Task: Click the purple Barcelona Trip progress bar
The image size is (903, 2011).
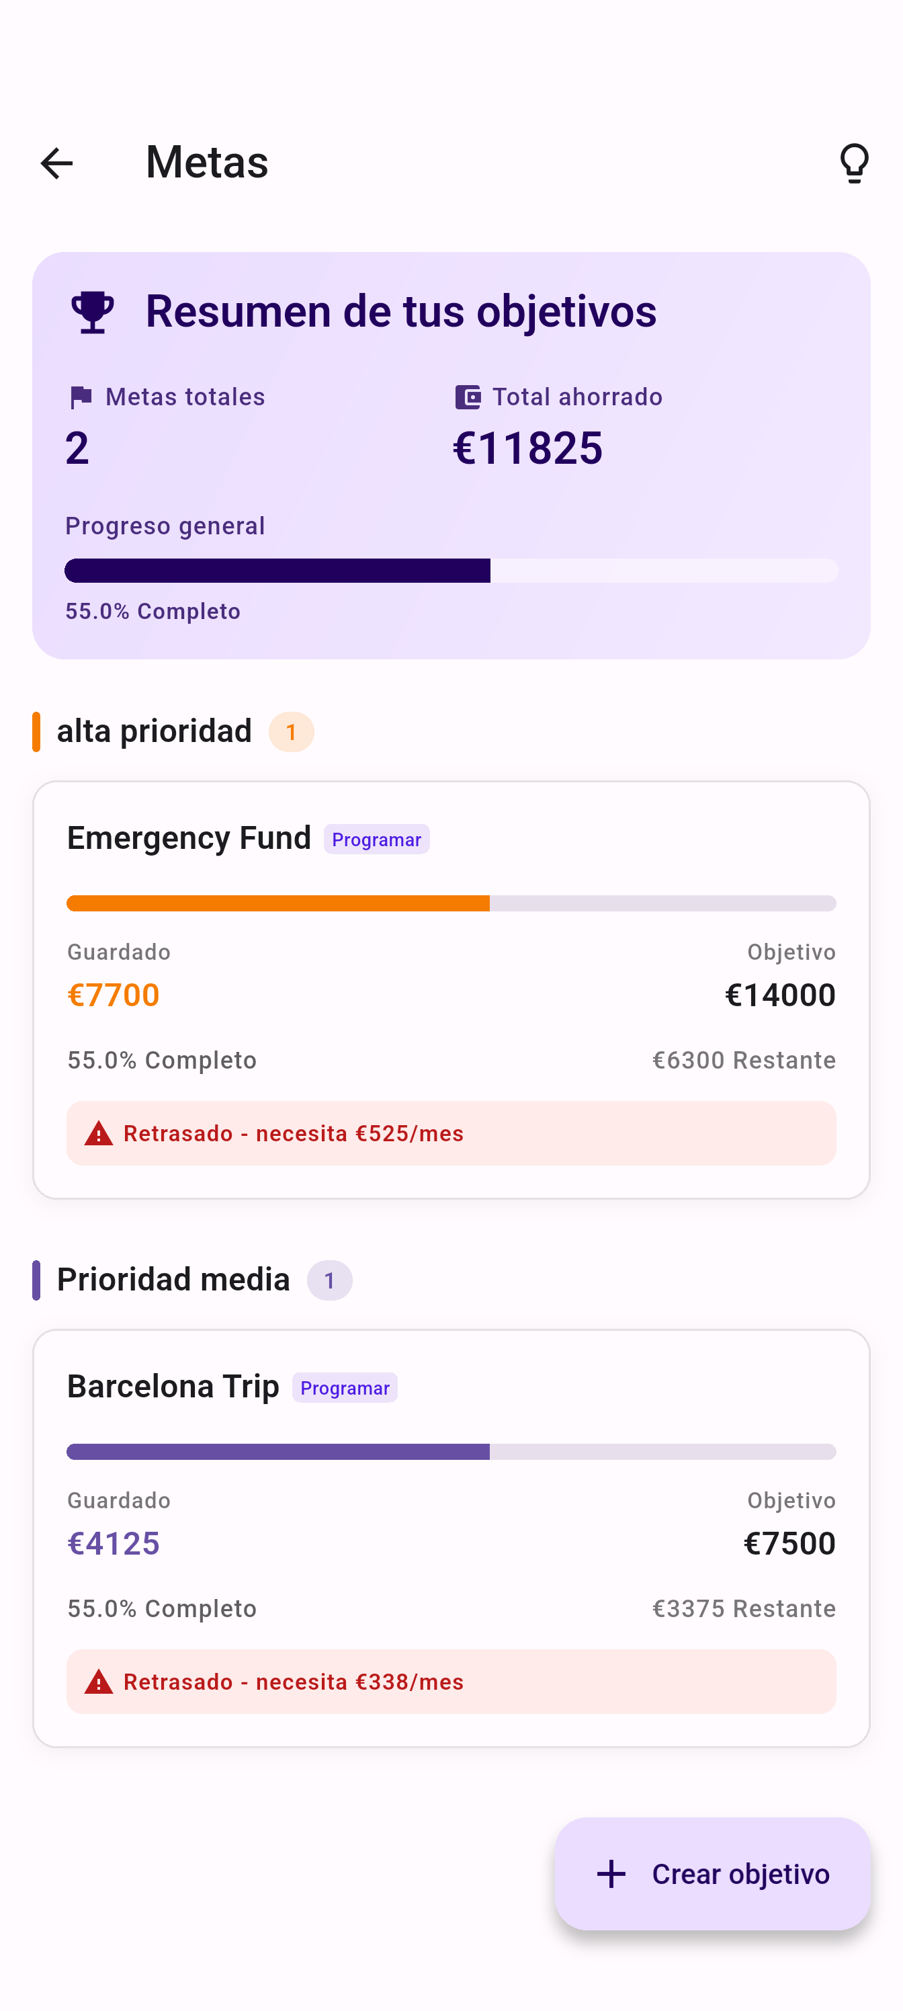Action: 451,1451
